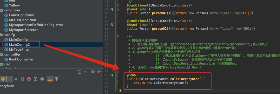
Task: Expand all nodes in Structure view
Action: coord(35,79)
